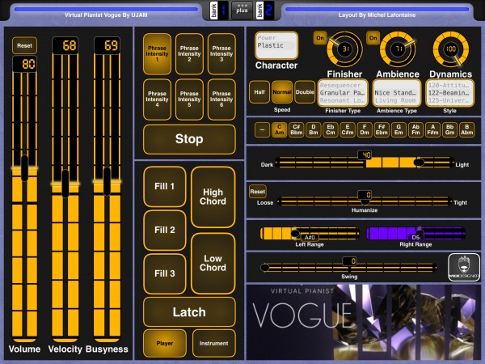
Task: Click the Virtual Pianist Vogue banner image
Action: (x=364, y=322)
